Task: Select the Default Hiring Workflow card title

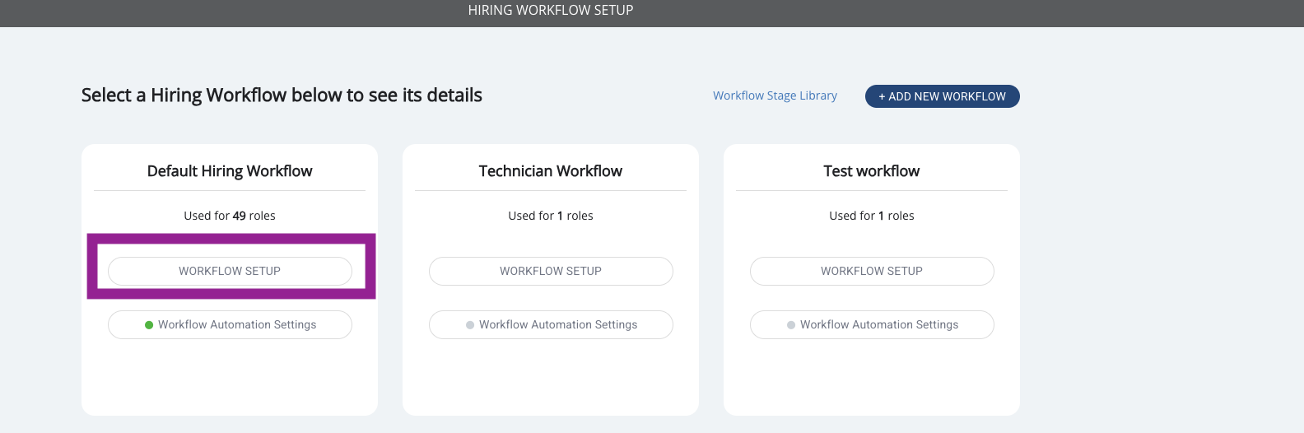Action: tap(230, 171)
